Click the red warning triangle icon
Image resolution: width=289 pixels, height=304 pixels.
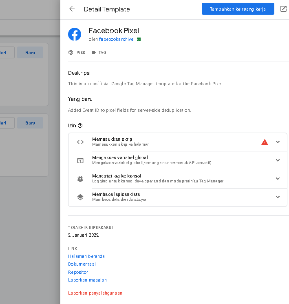click(265, 142)
